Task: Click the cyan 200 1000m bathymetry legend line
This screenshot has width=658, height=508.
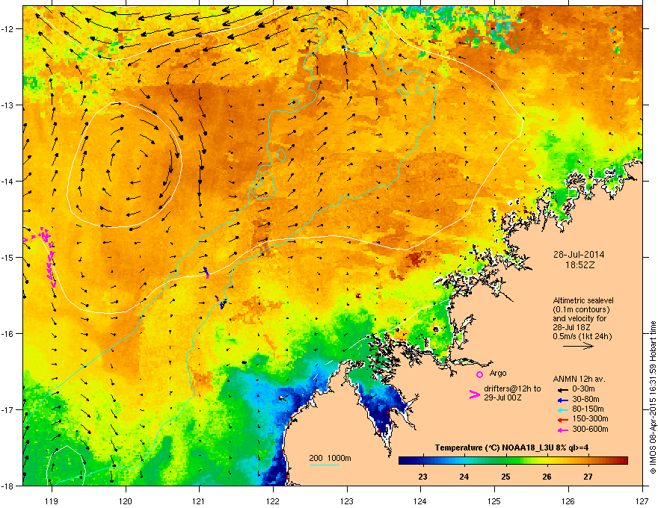Action: [325, 465]
